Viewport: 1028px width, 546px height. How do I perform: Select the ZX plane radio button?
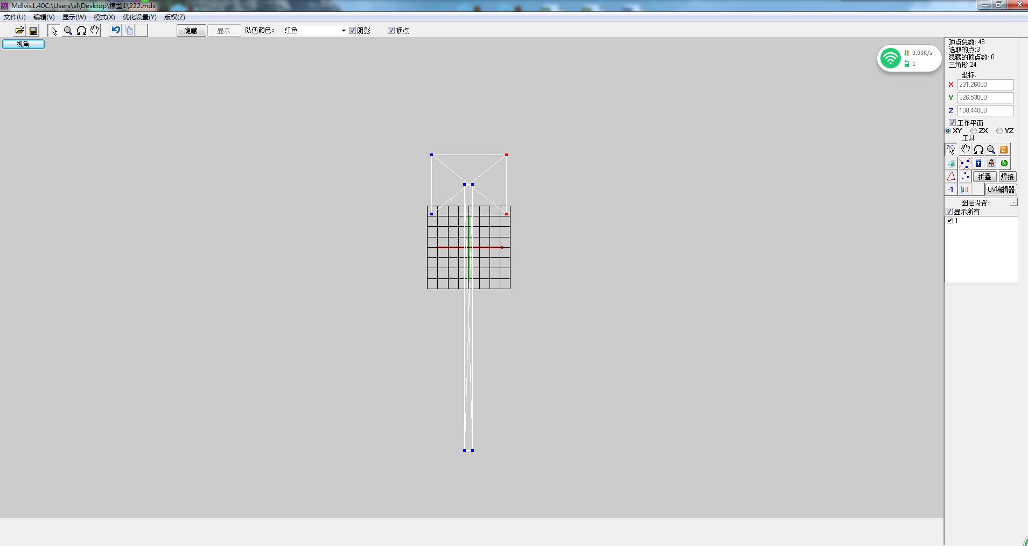click(974, 131)
